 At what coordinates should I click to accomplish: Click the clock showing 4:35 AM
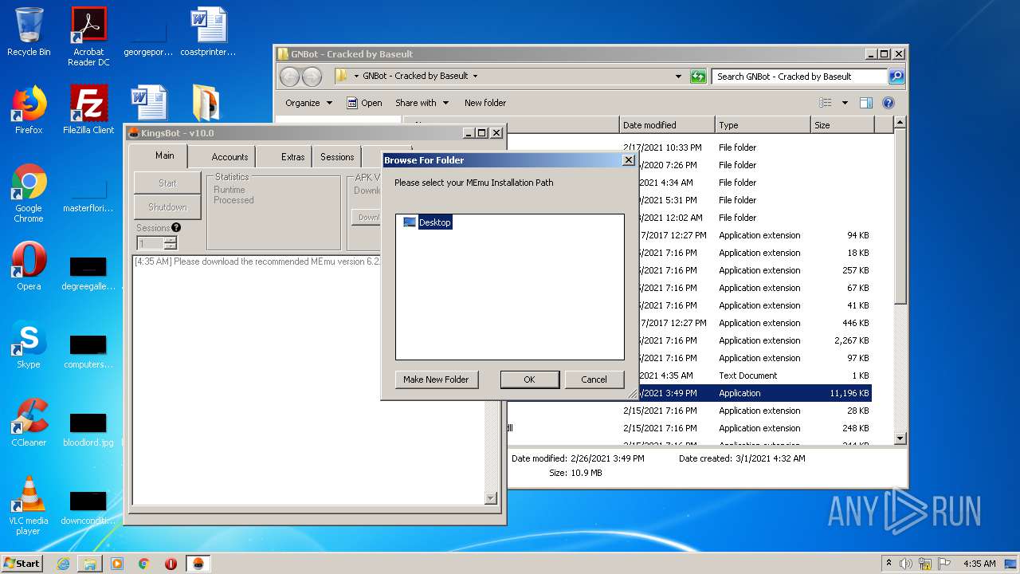click(x=979, y=564)
